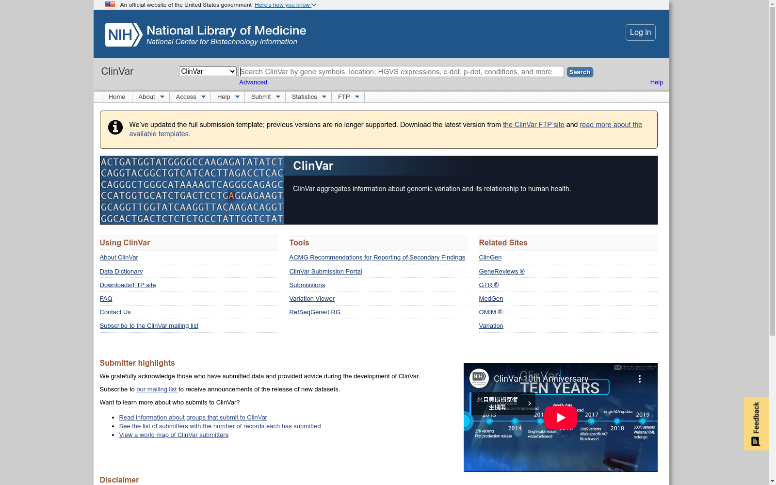Click the Help link at right

656,82
